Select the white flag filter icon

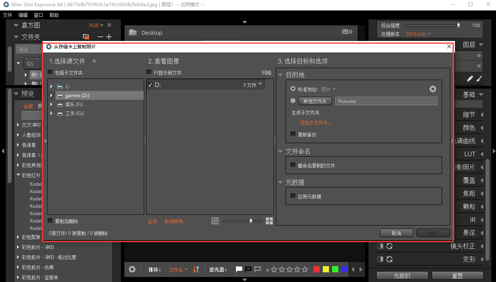(x=239, y=269)
